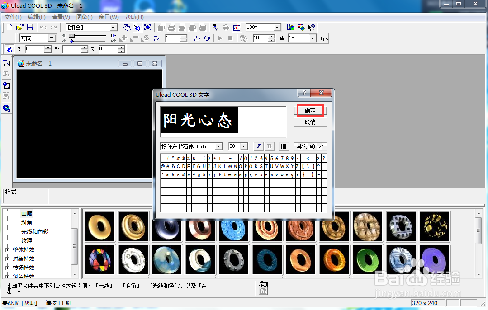Open the 图像(I) menu
The image size is (488, 310).
pos(84,17)
